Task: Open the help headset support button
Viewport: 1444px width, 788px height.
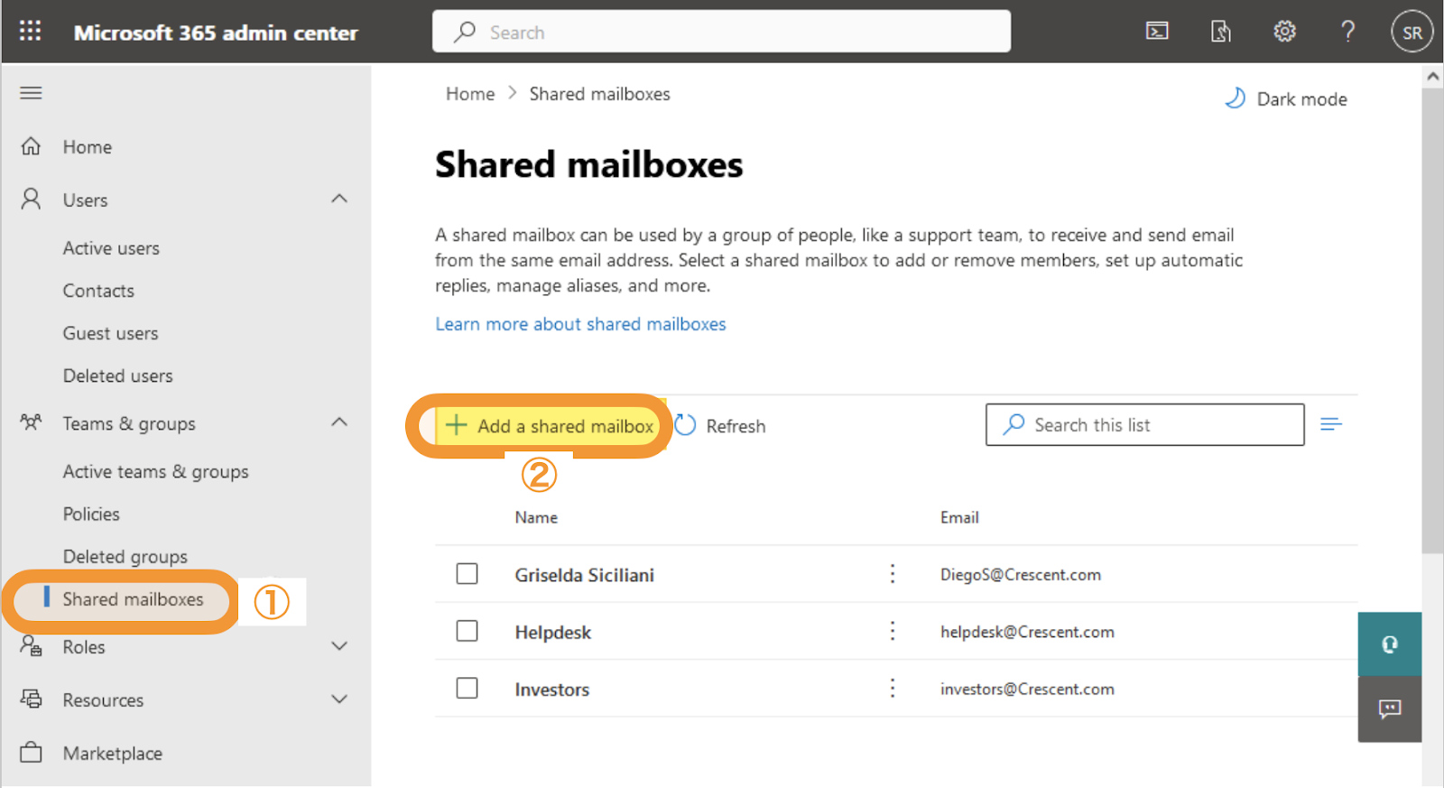Action: click(x=1390, y=644)
